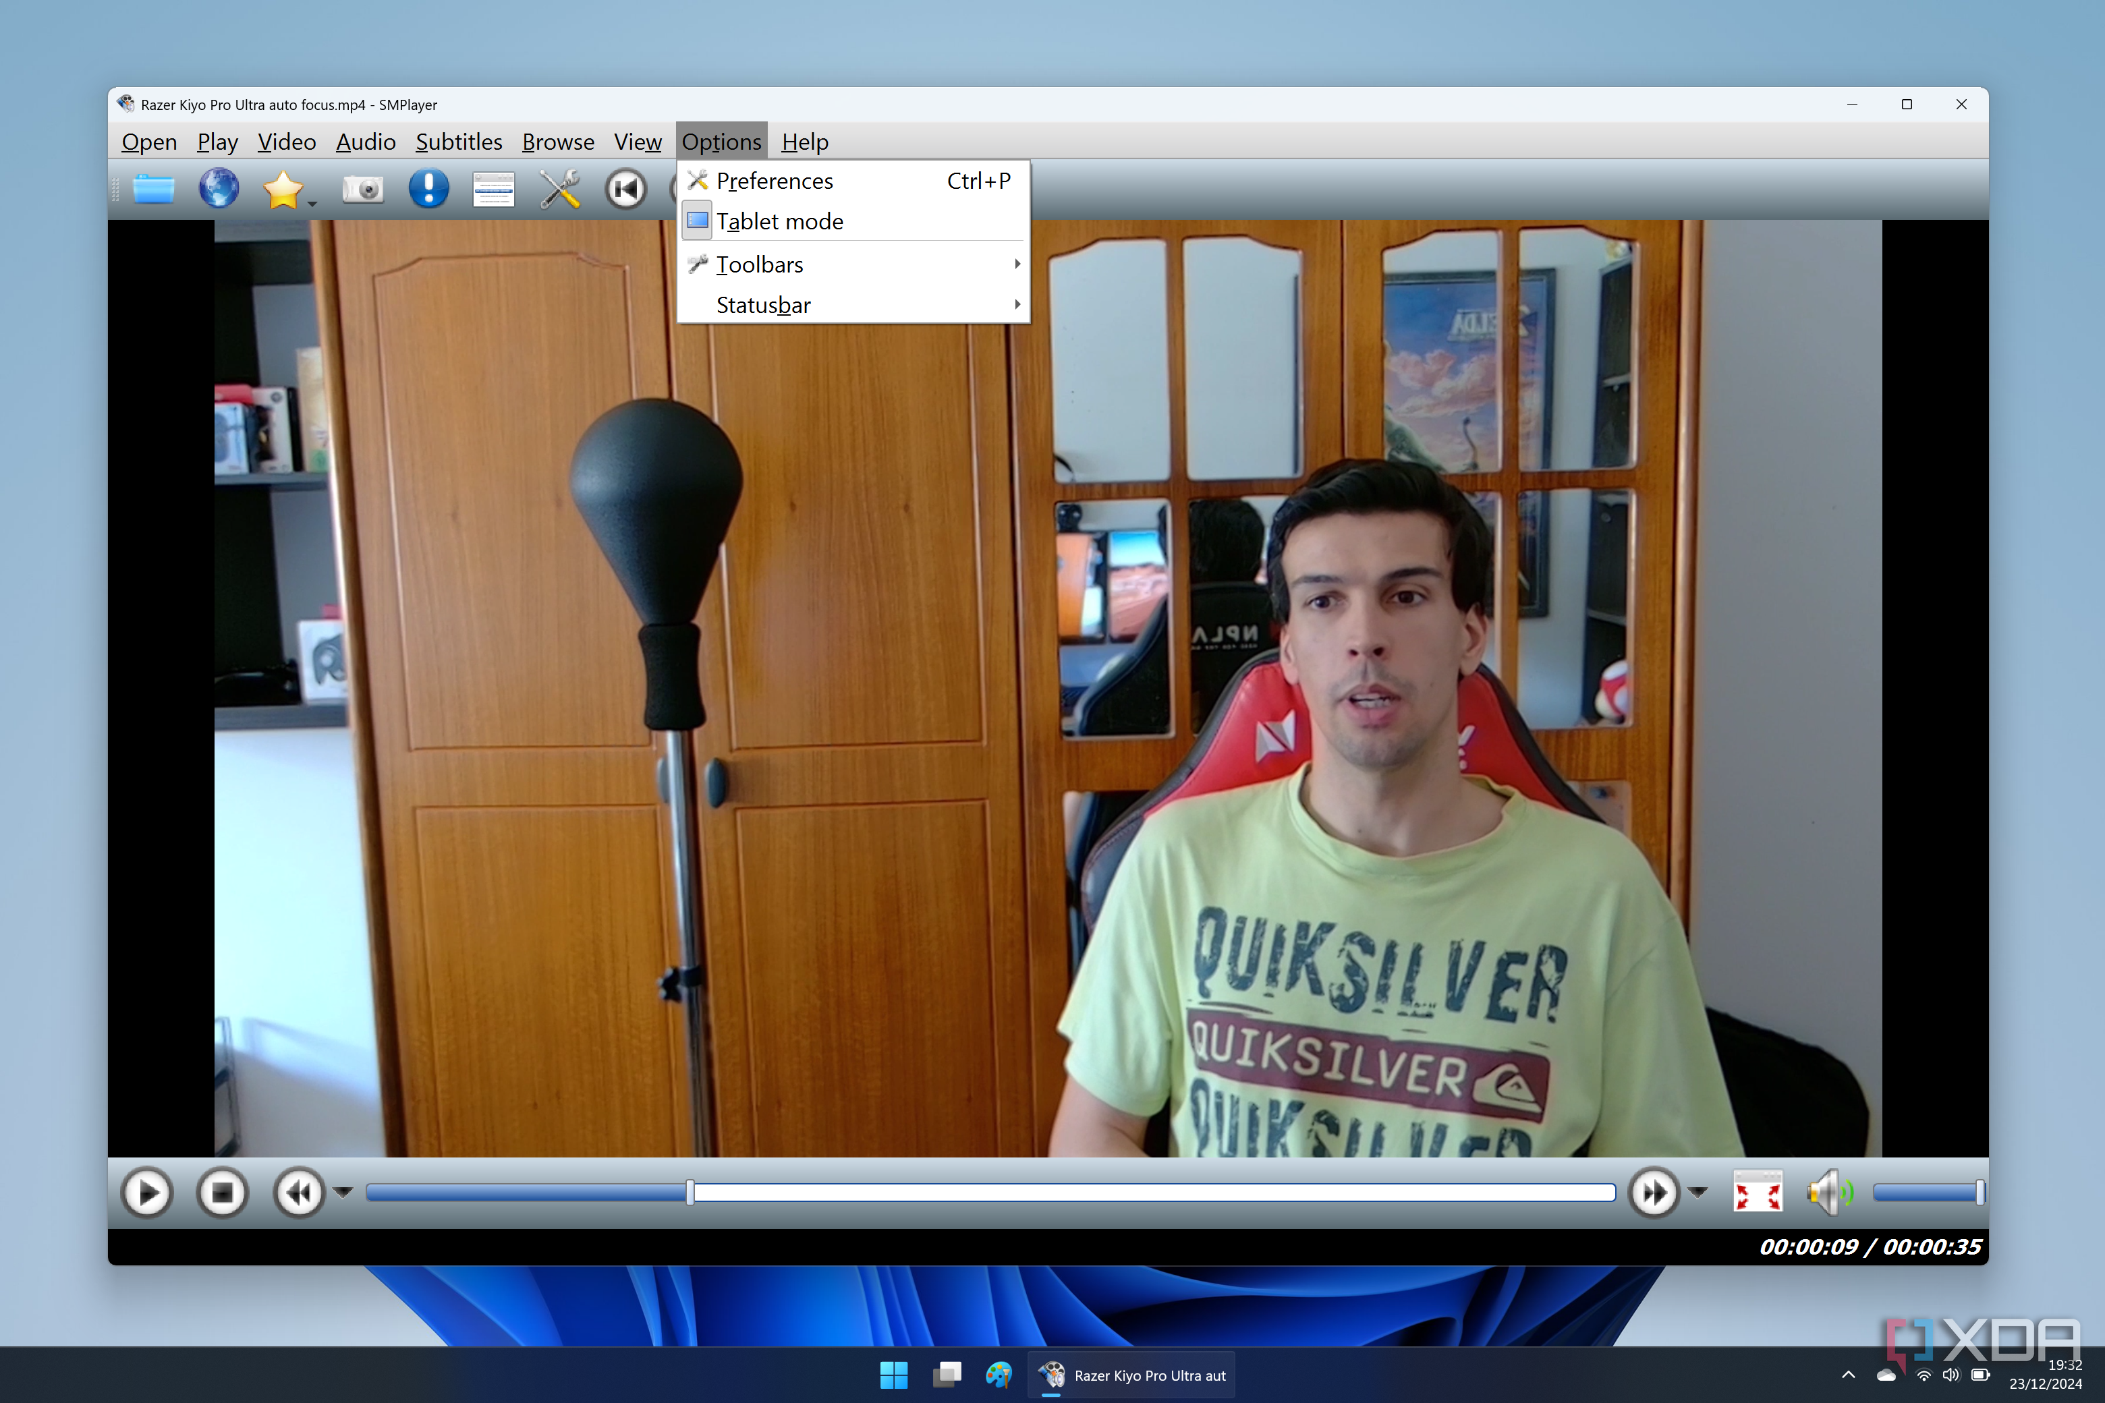Click the video seek bar slider
The image size is (2105, 1403).
pyautogui.click(x=990, y=1192)
